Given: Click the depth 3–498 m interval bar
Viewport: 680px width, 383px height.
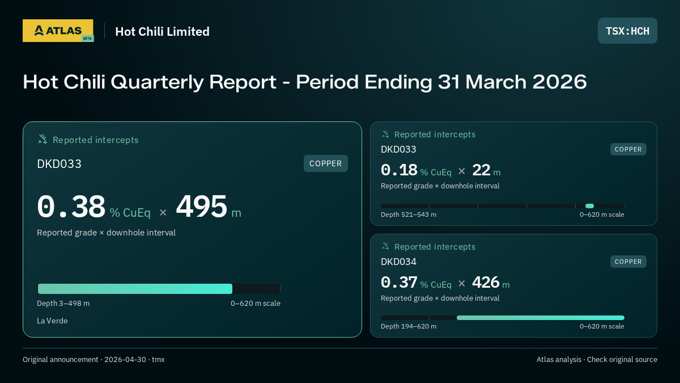Looking at the screenshot, I should click(x=135, y=289).
